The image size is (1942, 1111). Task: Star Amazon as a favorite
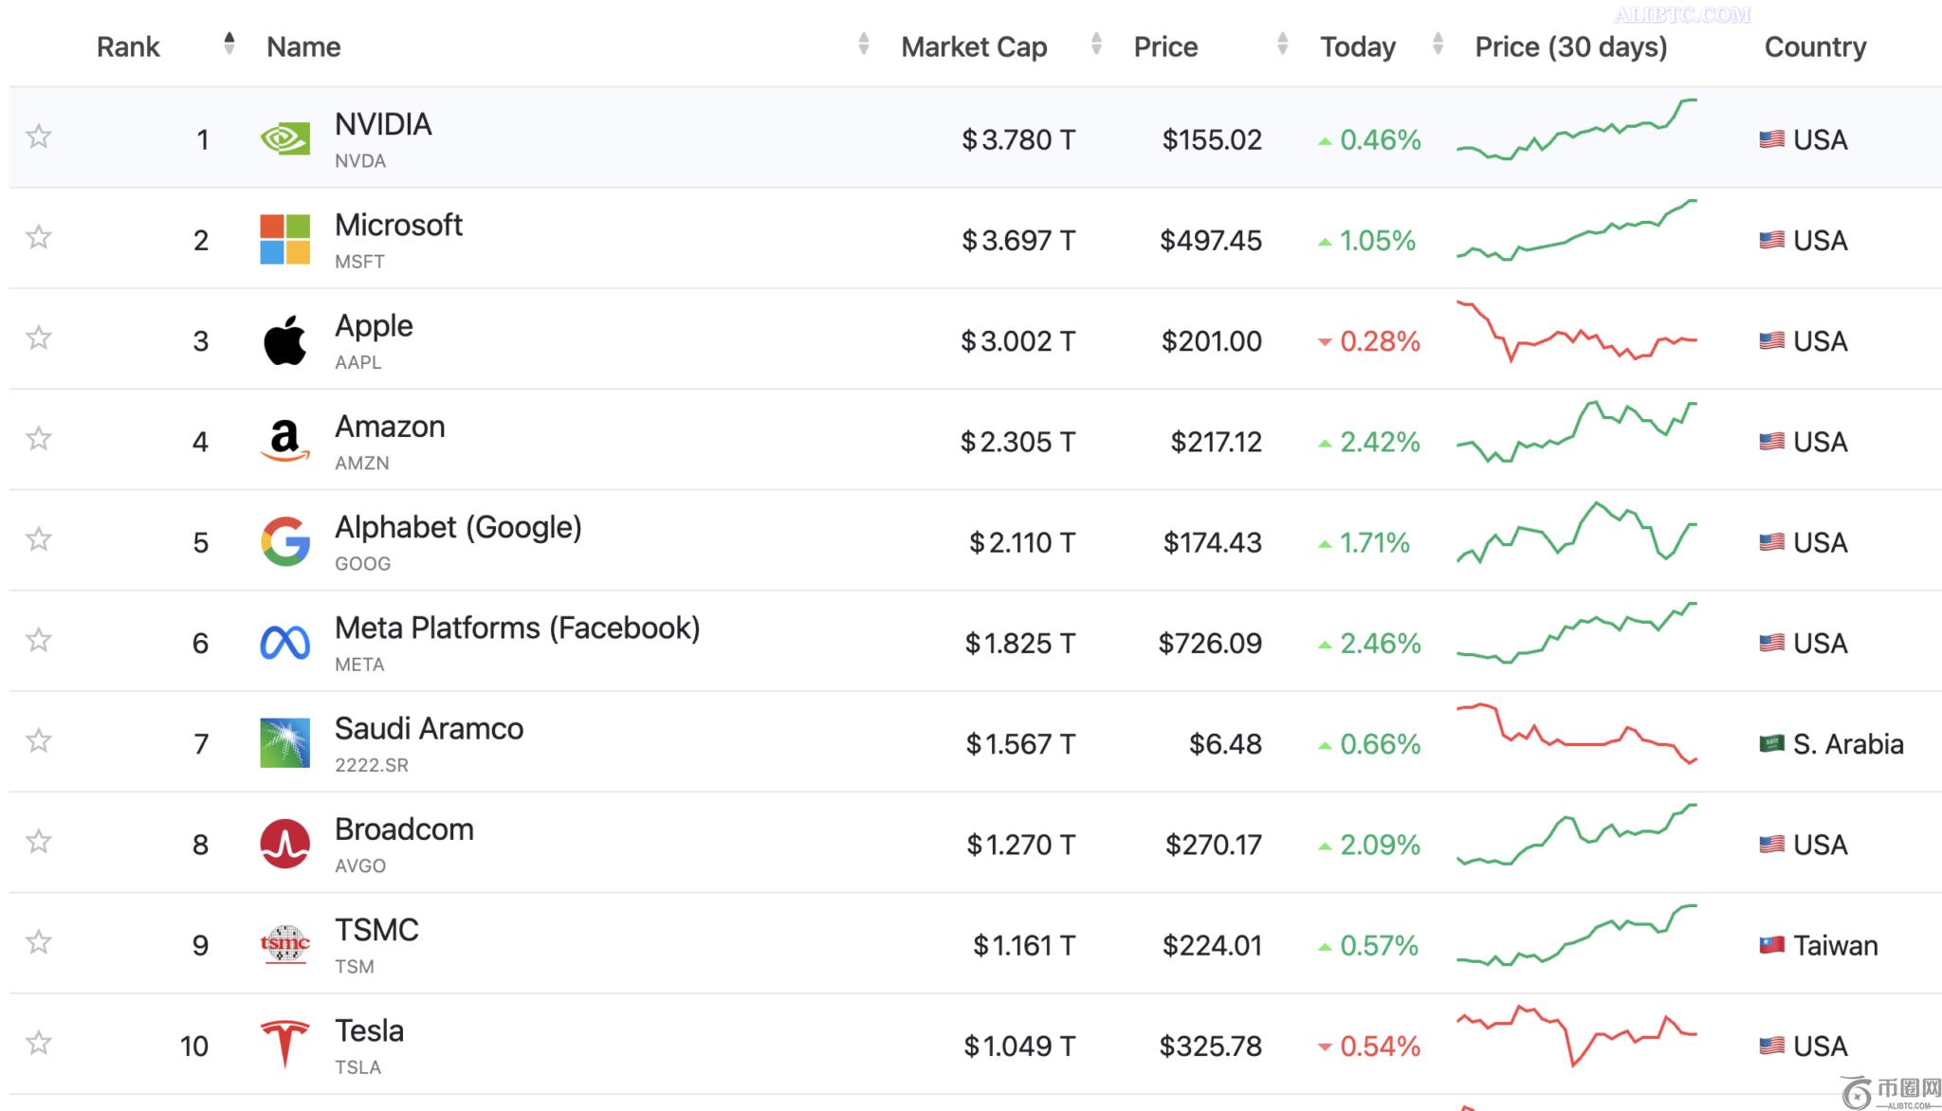pyautogui.click(x=38, y=438)
